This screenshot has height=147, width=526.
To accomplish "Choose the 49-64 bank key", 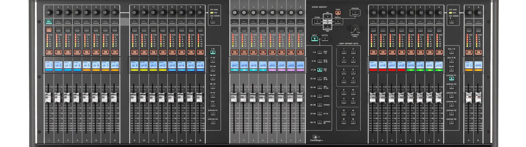I will click(213, 79).
